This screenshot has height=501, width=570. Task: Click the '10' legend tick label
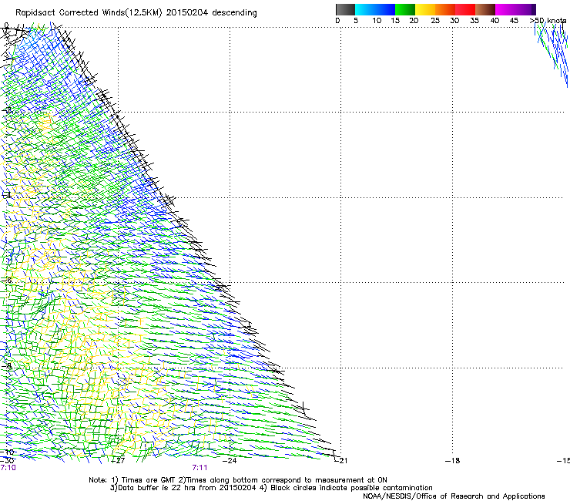pyautogui.click(x=377, y=21)
